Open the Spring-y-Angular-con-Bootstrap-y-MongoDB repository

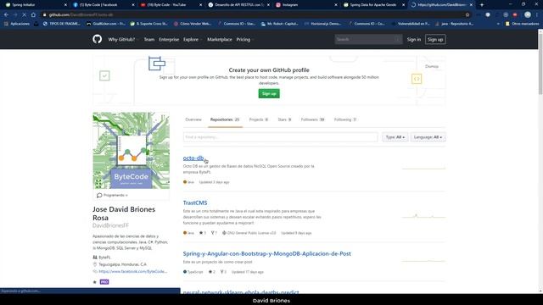click(266, 254)
